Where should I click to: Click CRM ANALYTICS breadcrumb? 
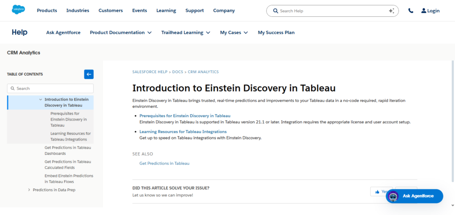pyautogui.click(x=203, y=72)
